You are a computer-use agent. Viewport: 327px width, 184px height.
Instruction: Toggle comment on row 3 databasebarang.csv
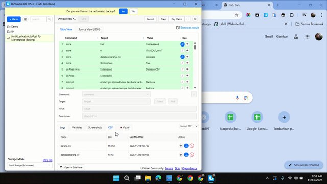pyautogui.click(x=182, y=57)
